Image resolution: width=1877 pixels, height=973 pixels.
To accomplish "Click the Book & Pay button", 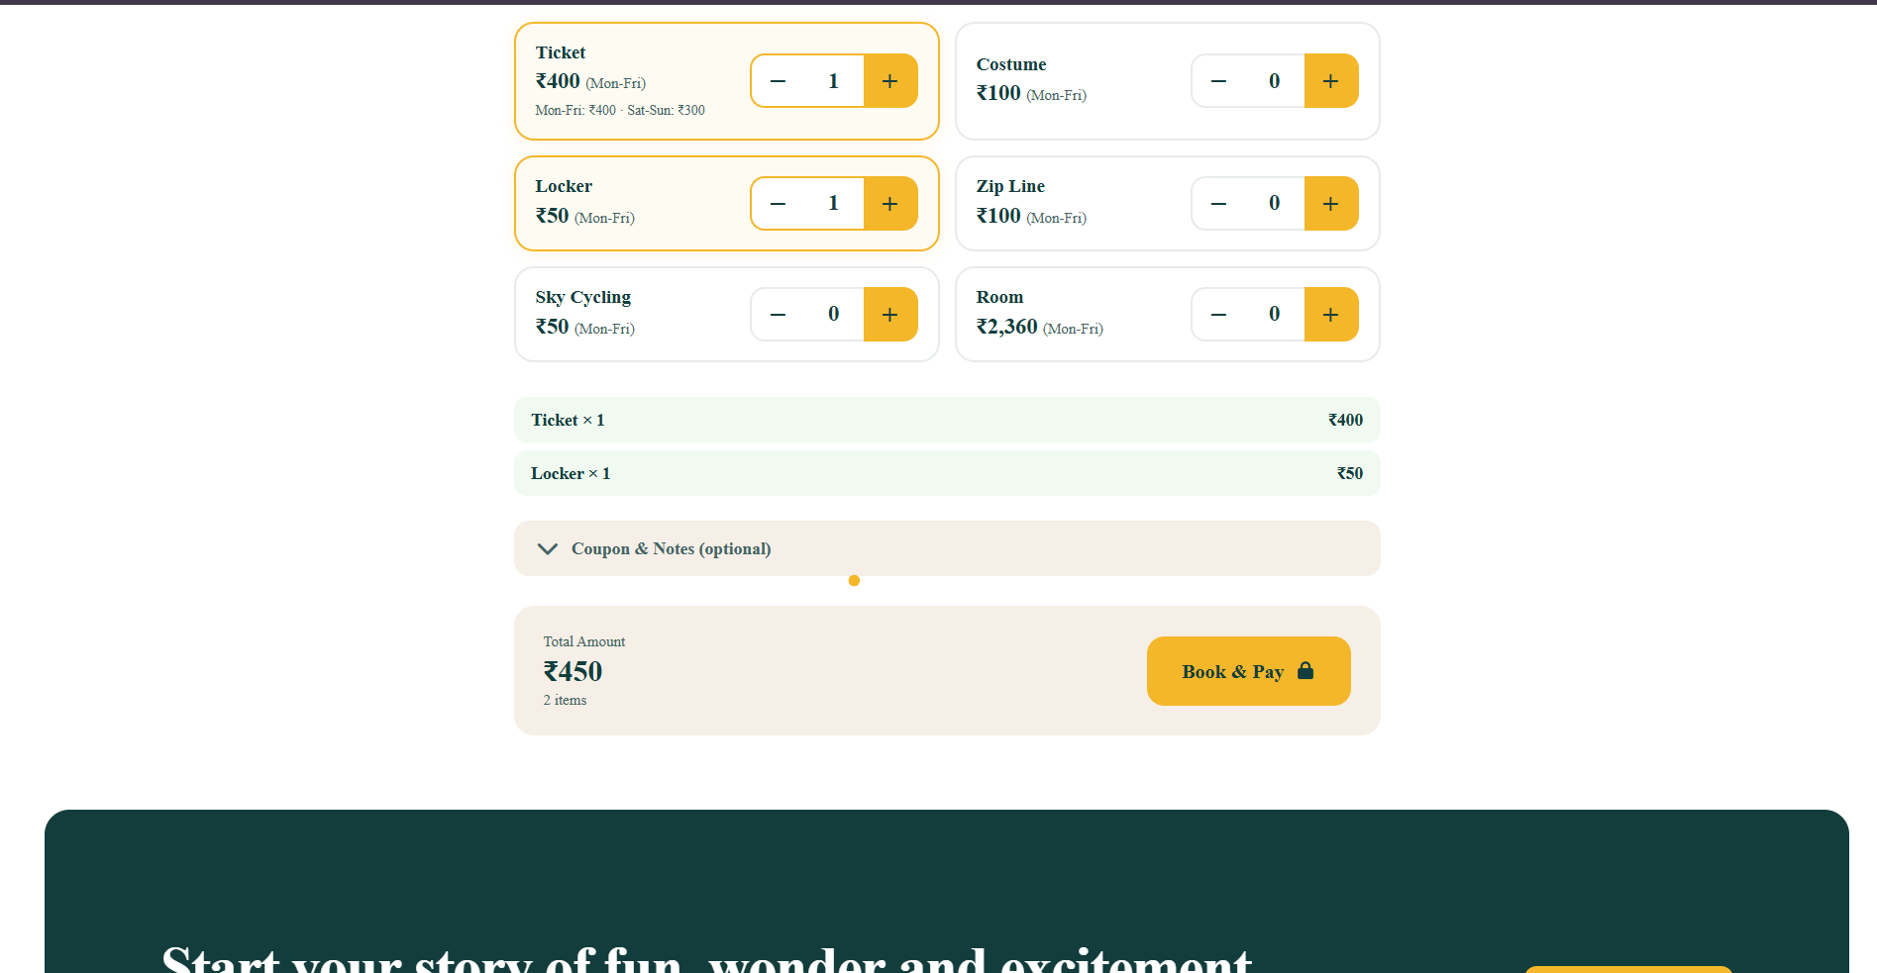I will 1248,671.
